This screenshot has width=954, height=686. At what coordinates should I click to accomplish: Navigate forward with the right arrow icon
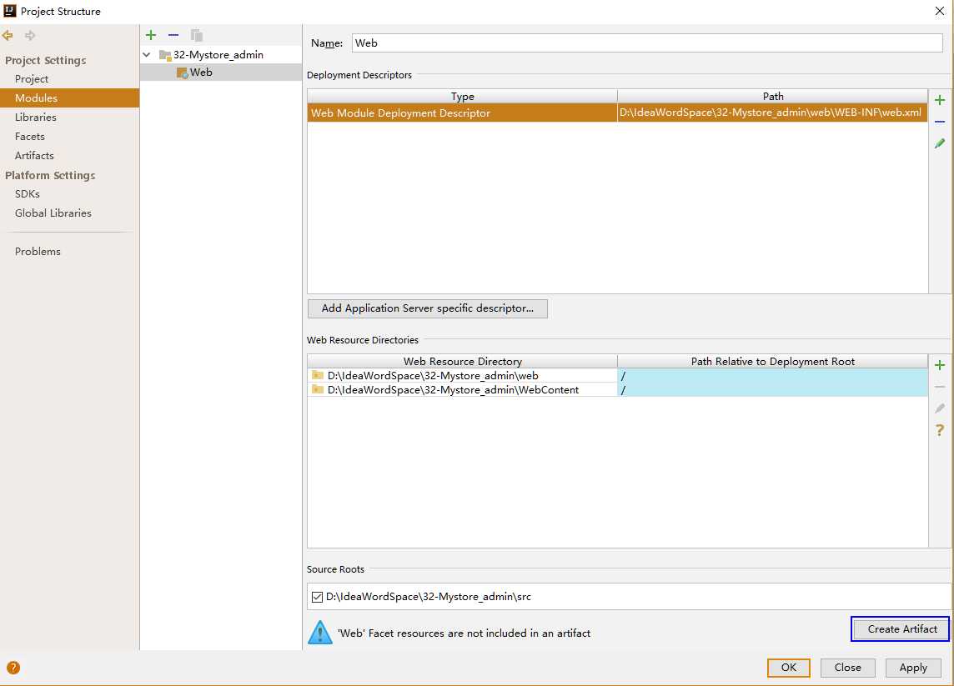pos(29,35)
